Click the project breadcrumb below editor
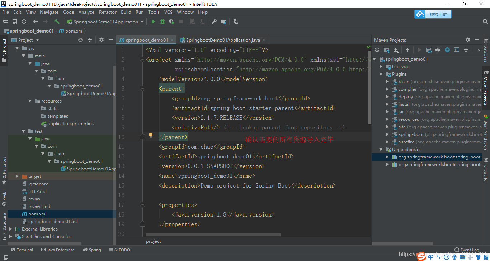The width and height of the screenshot is (490, 261). [x=154, y=241]
